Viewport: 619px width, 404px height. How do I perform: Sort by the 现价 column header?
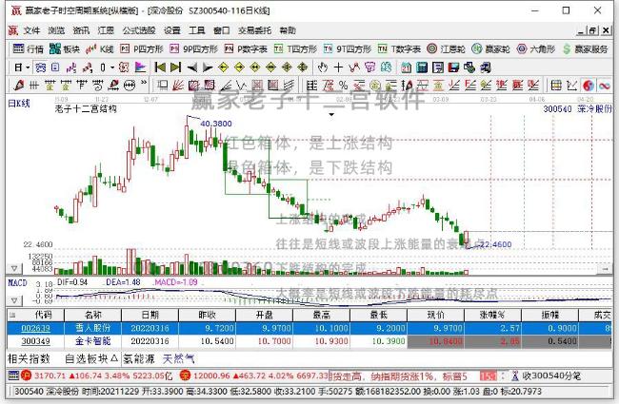pos(436,315)
